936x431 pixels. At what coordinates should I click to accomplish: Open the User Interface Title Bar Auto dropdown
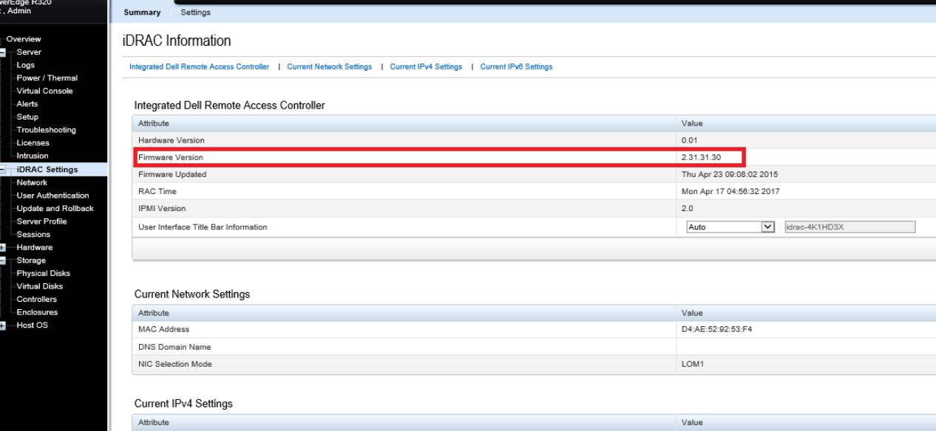pyautogui.click(x=731, y=227)
